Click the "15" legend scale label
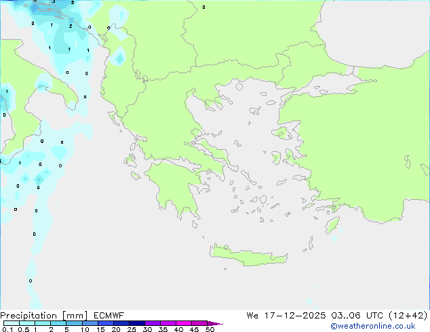 pos(100,329)
